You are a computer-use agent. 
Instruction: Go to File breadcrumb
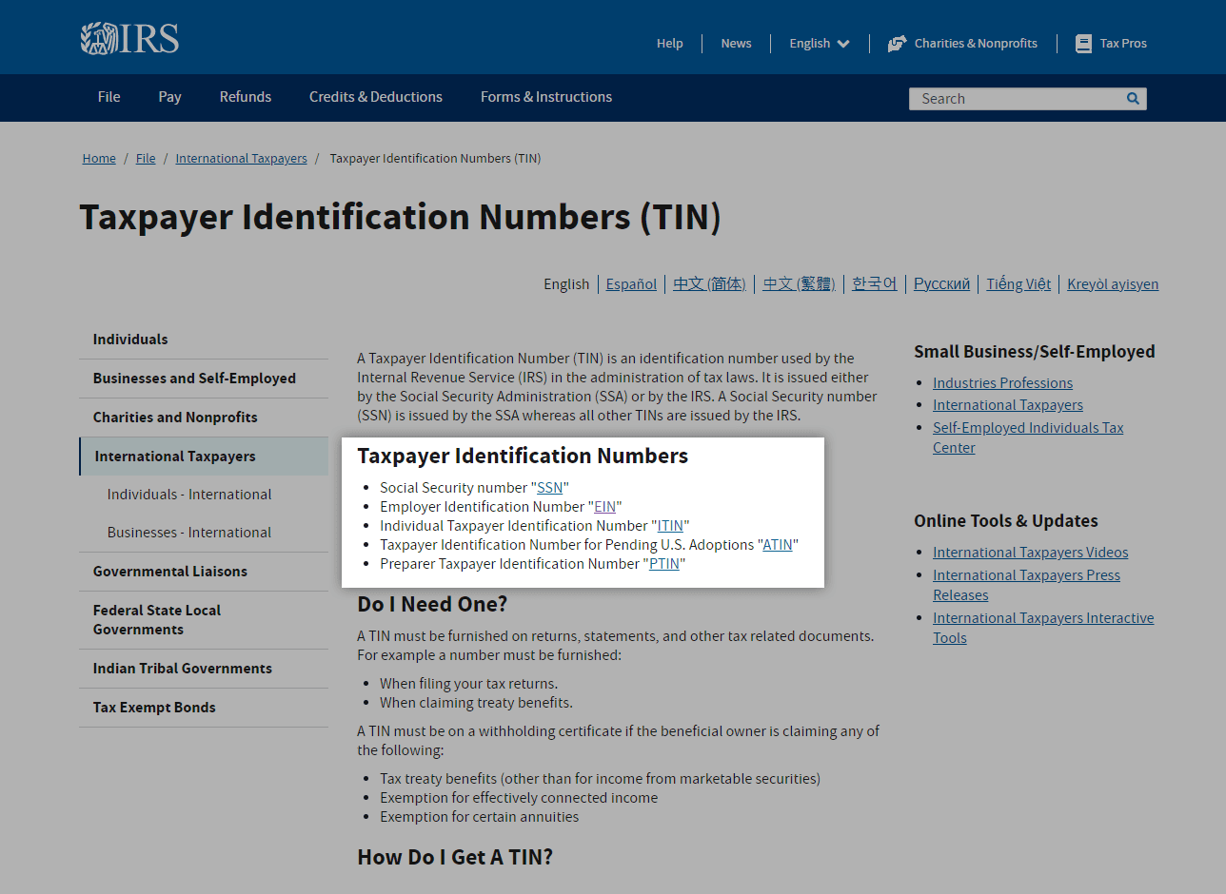(146, 159)
